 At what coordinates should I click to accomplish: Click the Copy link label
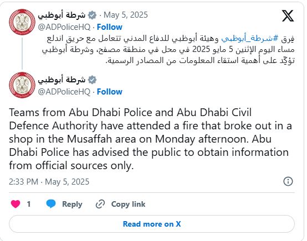tap(128, 204)
